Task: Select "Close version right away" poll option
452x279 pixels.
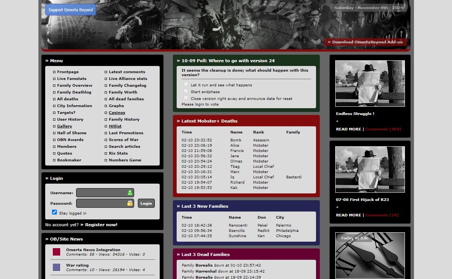Action: (x=186, y=98)
